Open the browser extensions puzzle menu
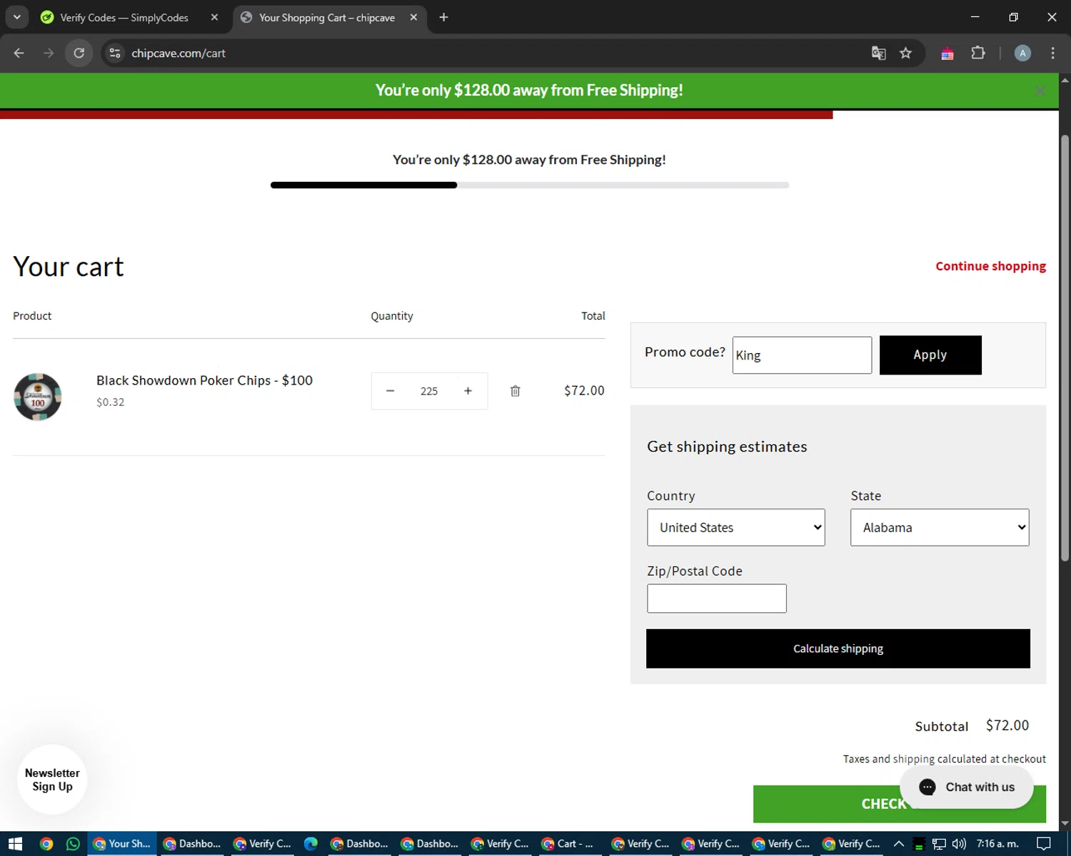The image size is (1071, 856). pos(978,53)
